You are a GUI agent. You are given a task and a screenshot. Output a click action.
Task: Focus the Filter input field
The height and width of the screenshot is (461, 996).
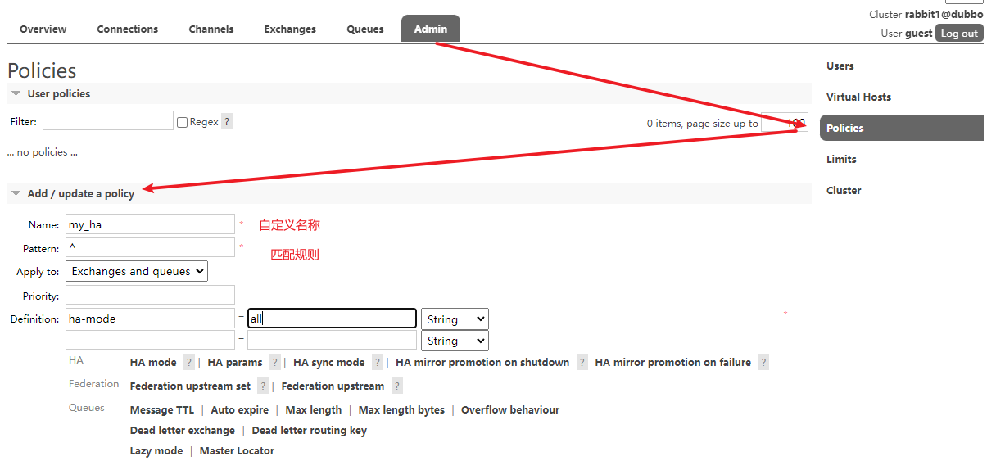(108, 120)
